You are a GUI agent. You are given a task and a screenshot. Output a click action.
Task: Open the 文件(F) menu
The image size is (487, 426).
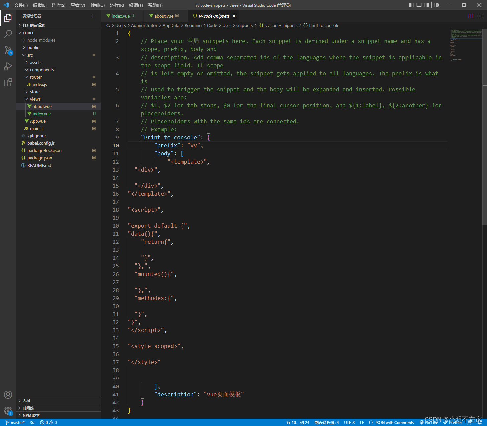[x=21, y=5]
